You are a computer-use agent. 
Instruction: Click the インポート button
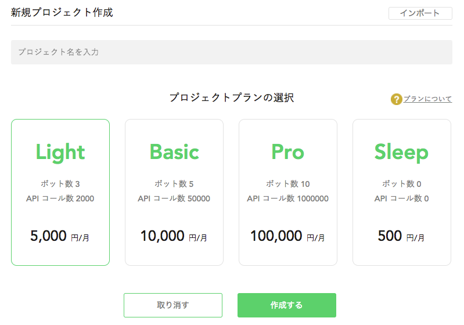click(420, 13)
